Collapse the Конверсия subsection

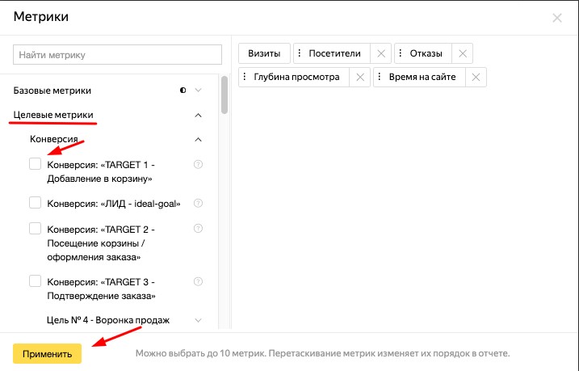(199, 139)
